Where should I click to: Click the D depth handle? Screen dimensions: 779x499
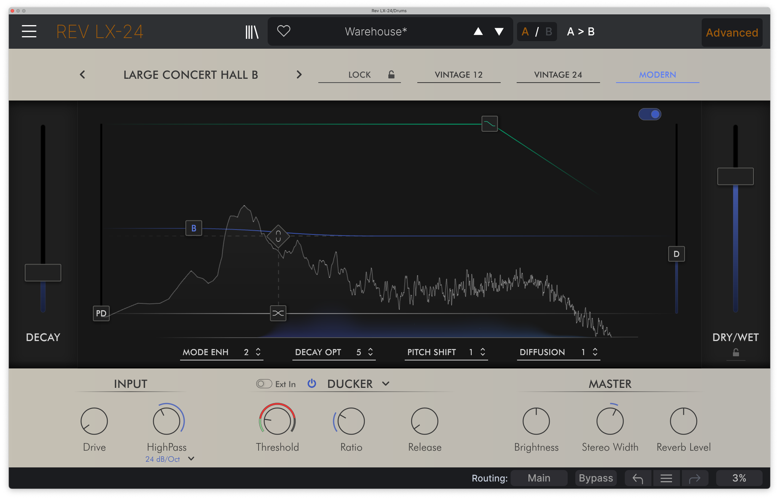tap(677, 254)
